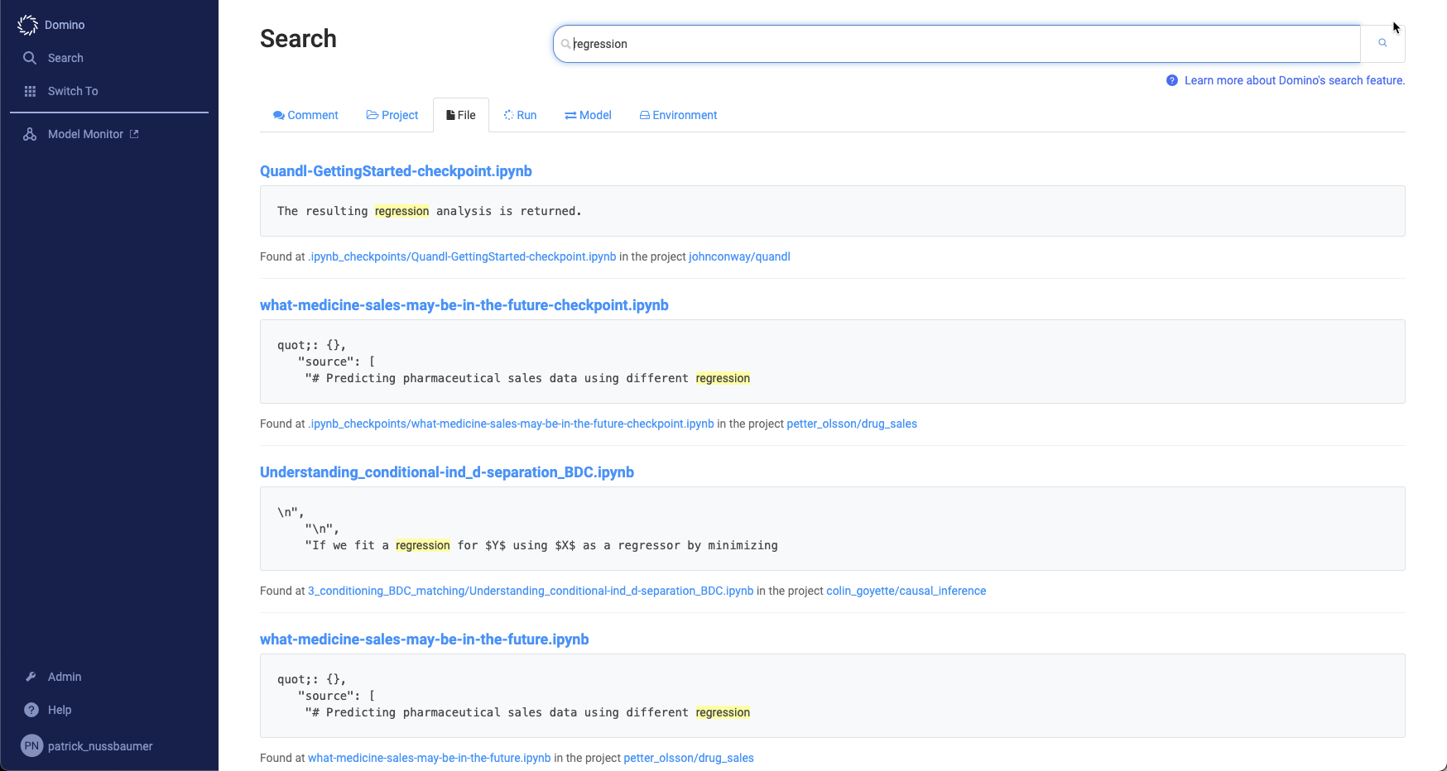Open the Help question mark icon

click(x=31, y=710)
